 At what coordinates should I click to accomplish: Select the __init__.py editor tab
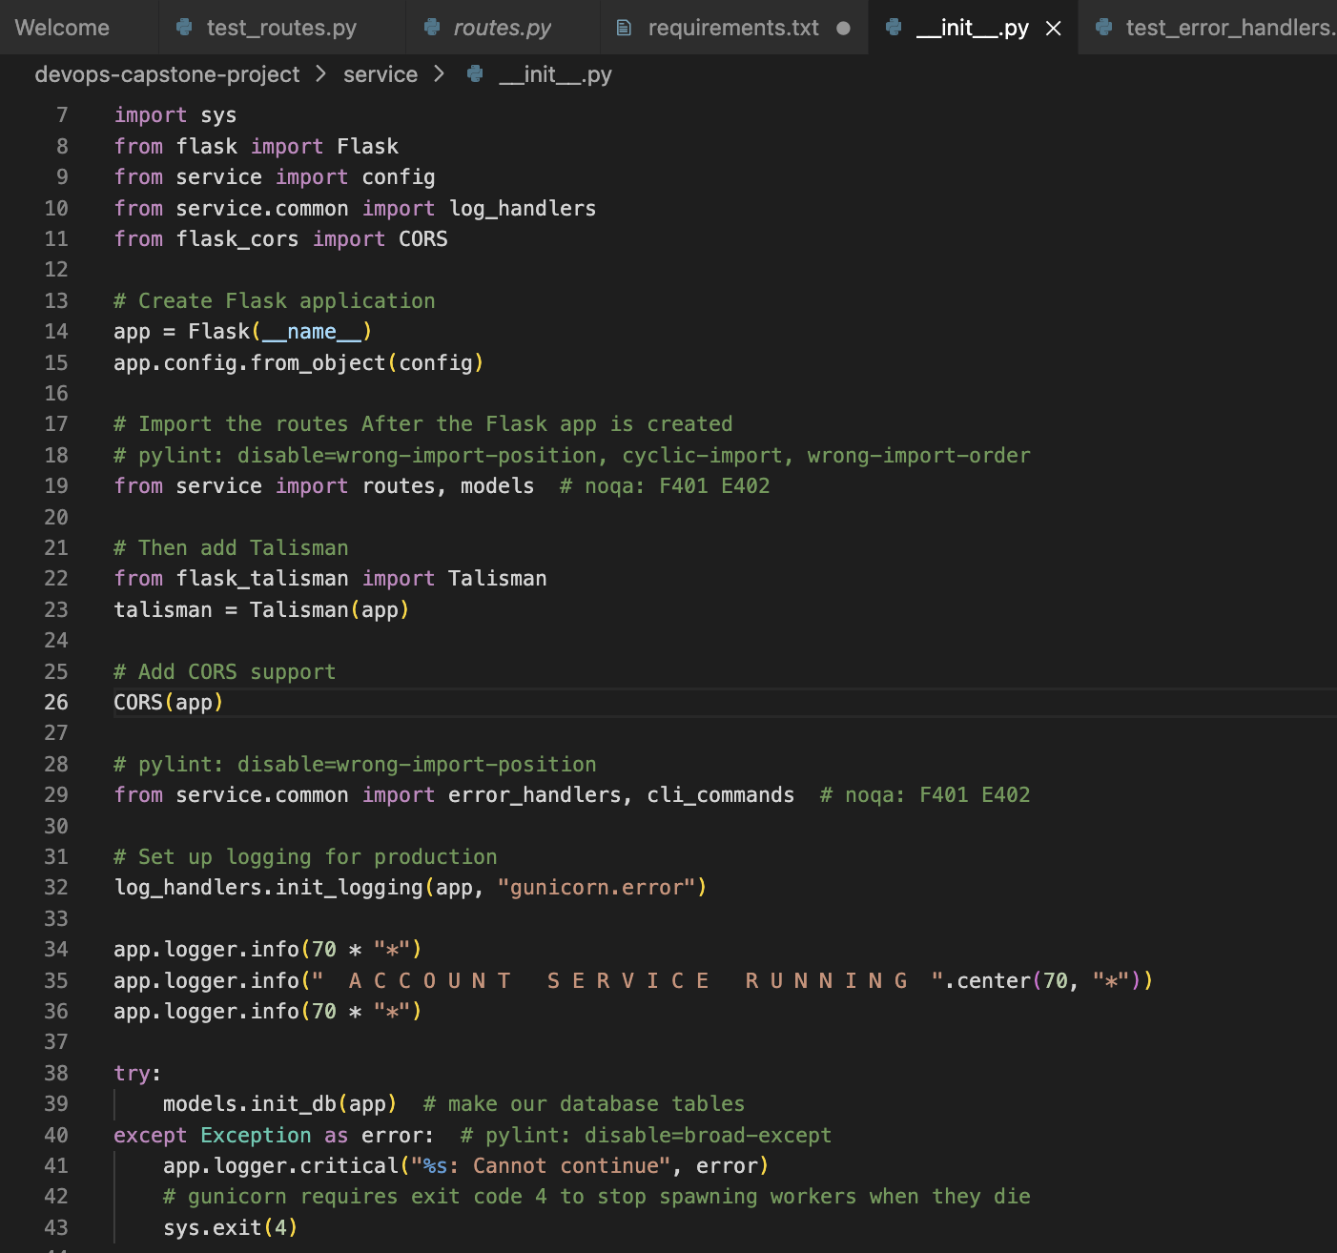[972, 28]
